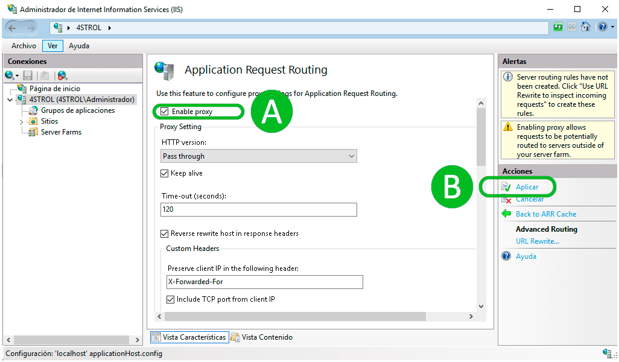
Task: Click the blue help question mark icon in Acciones
Action: click(x=506, y=256)
